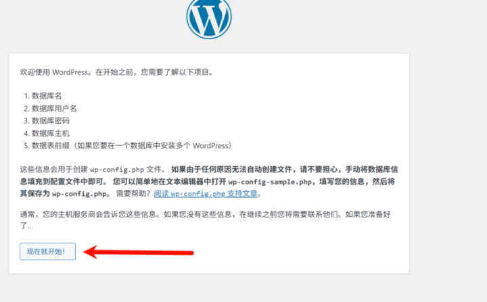
Task: Select the list item 数据库主机
Action: 50,133
